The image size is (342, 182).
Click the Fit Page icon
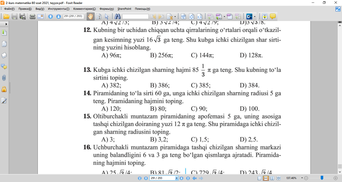[x=192, y=17]
